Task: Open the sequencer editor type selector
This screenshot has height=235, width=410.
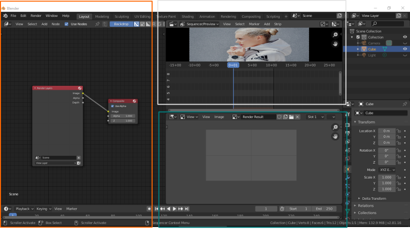Action: click(x=173, y=24)
